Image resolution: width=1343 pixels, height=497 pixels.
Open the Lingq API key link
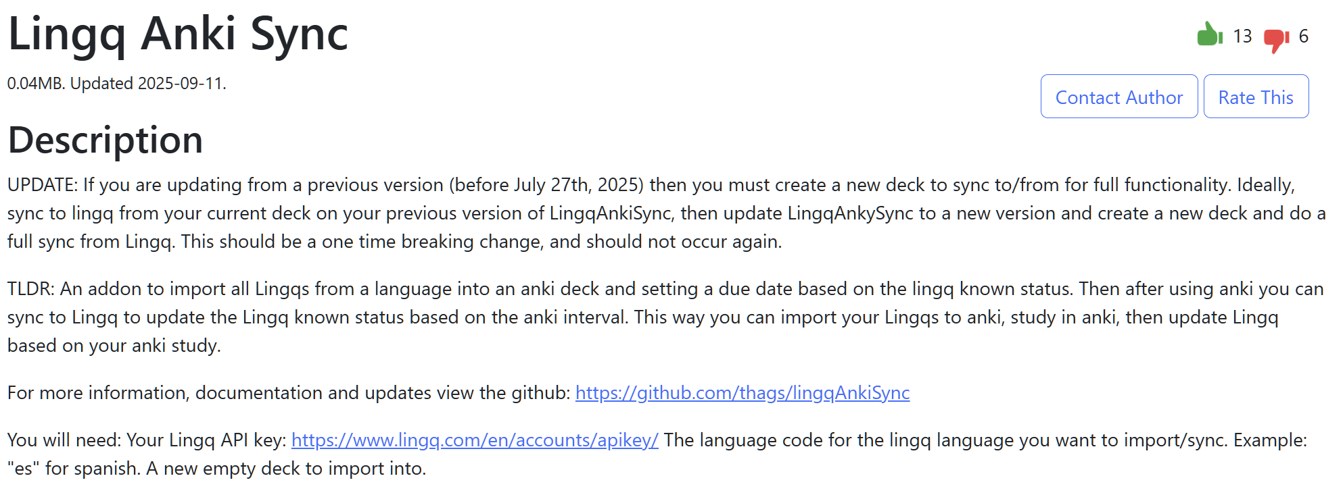475,440
